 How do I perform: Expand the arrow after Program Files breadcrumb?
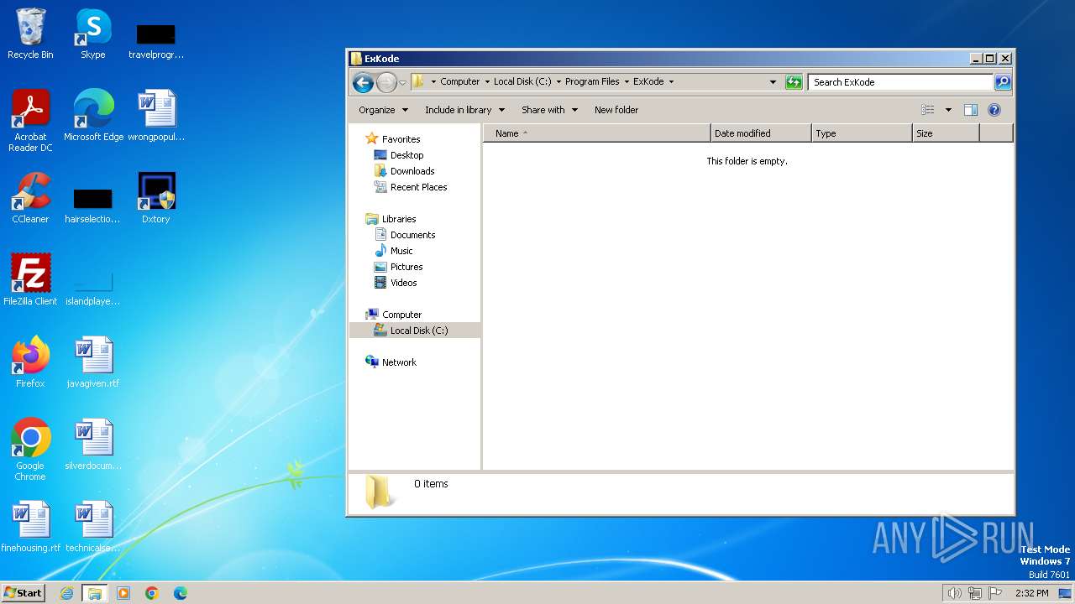click(x=627, y=82)
